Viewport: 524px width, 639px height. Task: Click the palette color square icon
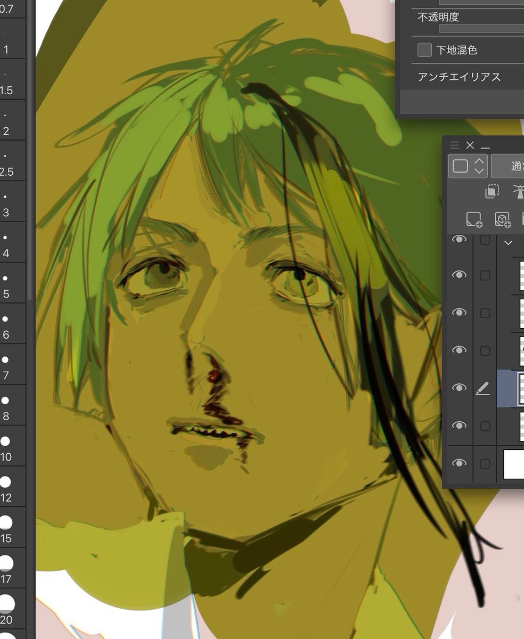[460, 166]
